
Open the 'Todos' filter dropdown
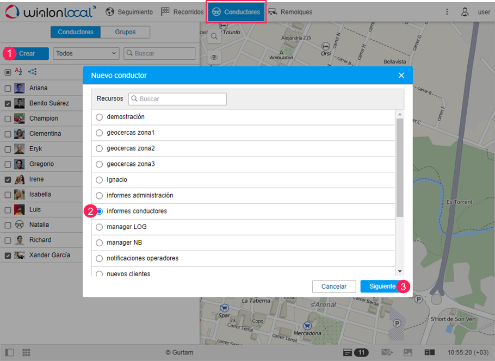click(x=86, y=53)
